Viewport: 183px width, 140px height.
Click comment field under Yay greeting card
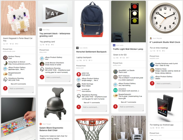point(58,78)
